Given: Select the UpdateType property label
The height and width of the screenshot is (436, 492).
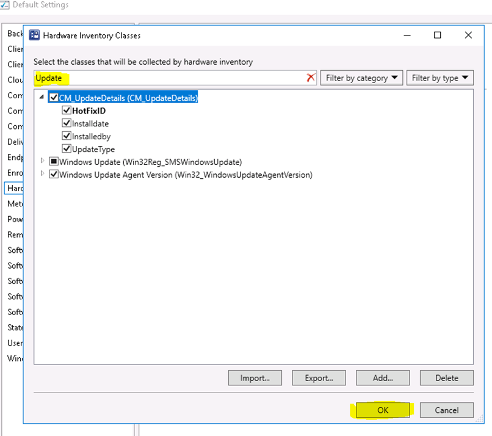Looking at the screenshot, I should coord(93,149).
